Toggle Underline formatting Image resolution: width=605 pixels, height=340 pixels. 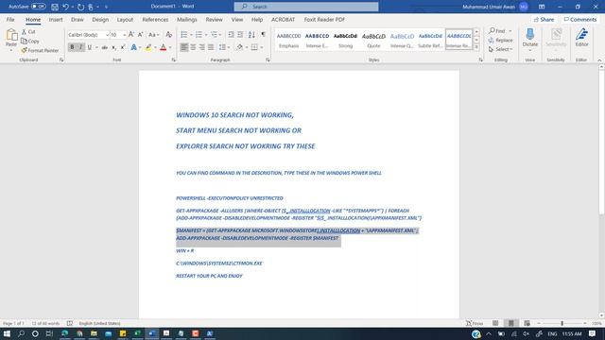point(90,47)
